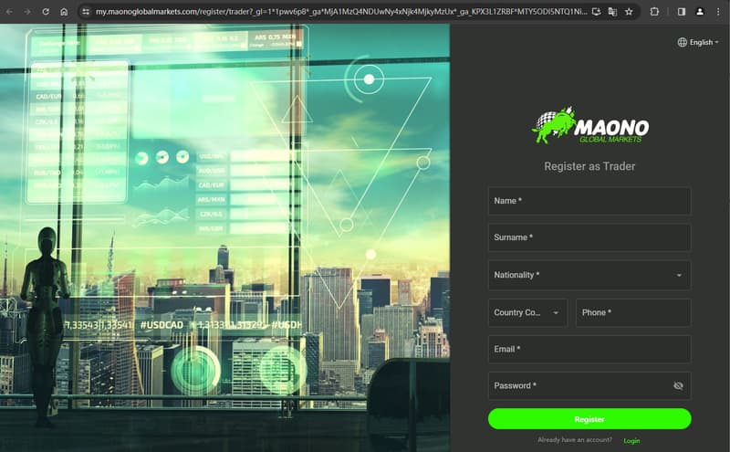Go to browser home page icon
The image size is (730, 452).
click(64, 12)
